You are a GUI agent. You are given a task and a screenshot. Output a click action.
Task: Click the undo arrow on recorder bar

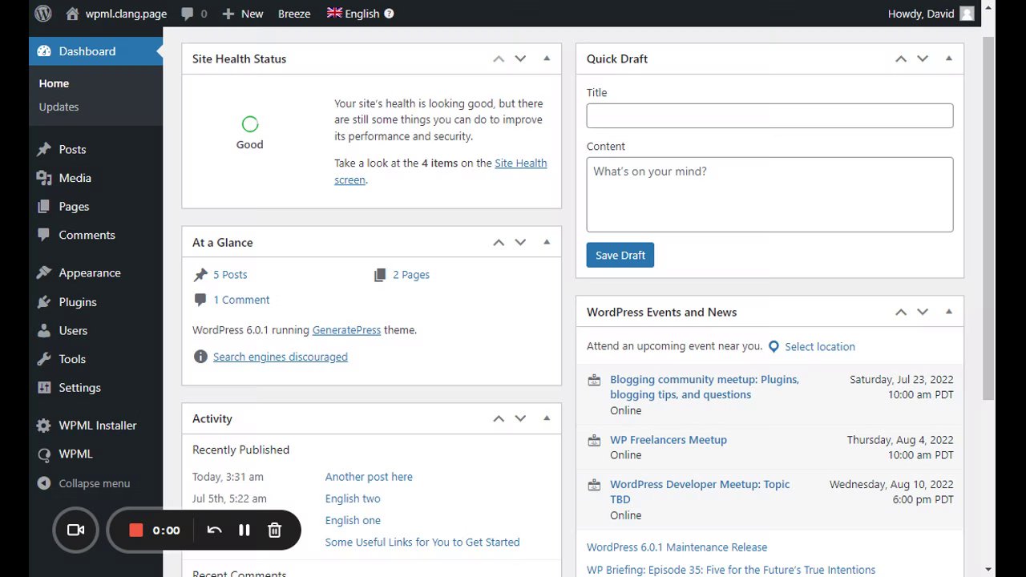click(214, 530)
